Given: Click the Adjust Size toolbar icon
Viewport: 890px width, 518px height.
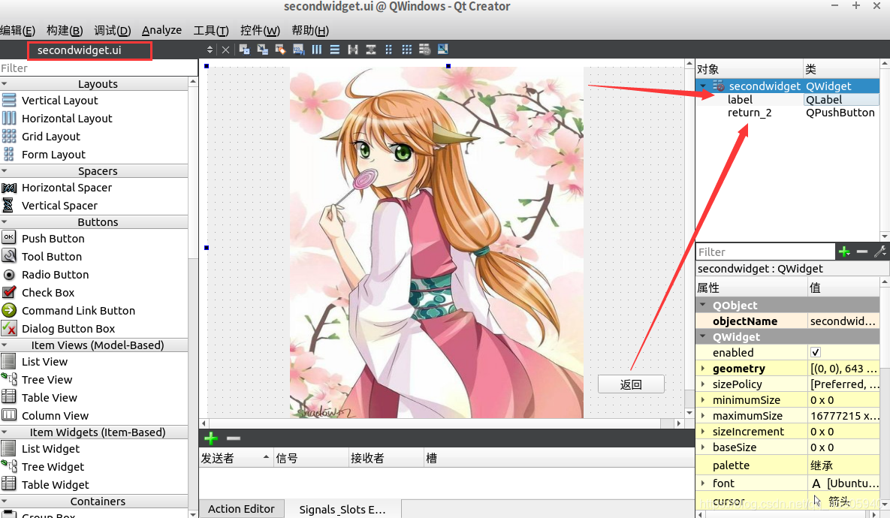Looking at the screenshot, I should (442, 50).
